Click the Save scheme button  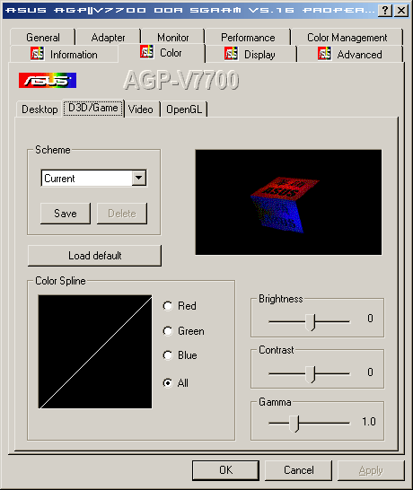pos(66,214)
